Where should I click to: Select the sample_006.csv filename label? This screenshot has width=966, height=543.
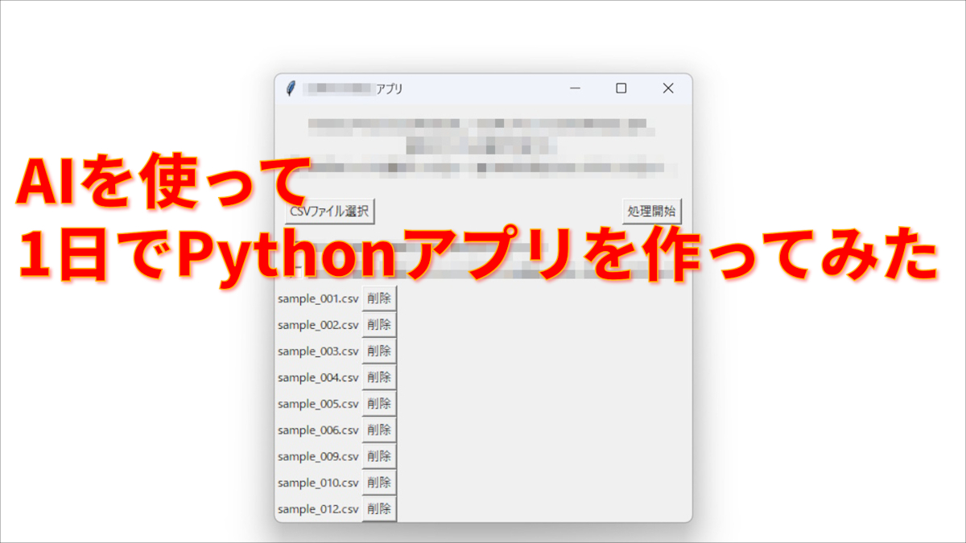318,430
